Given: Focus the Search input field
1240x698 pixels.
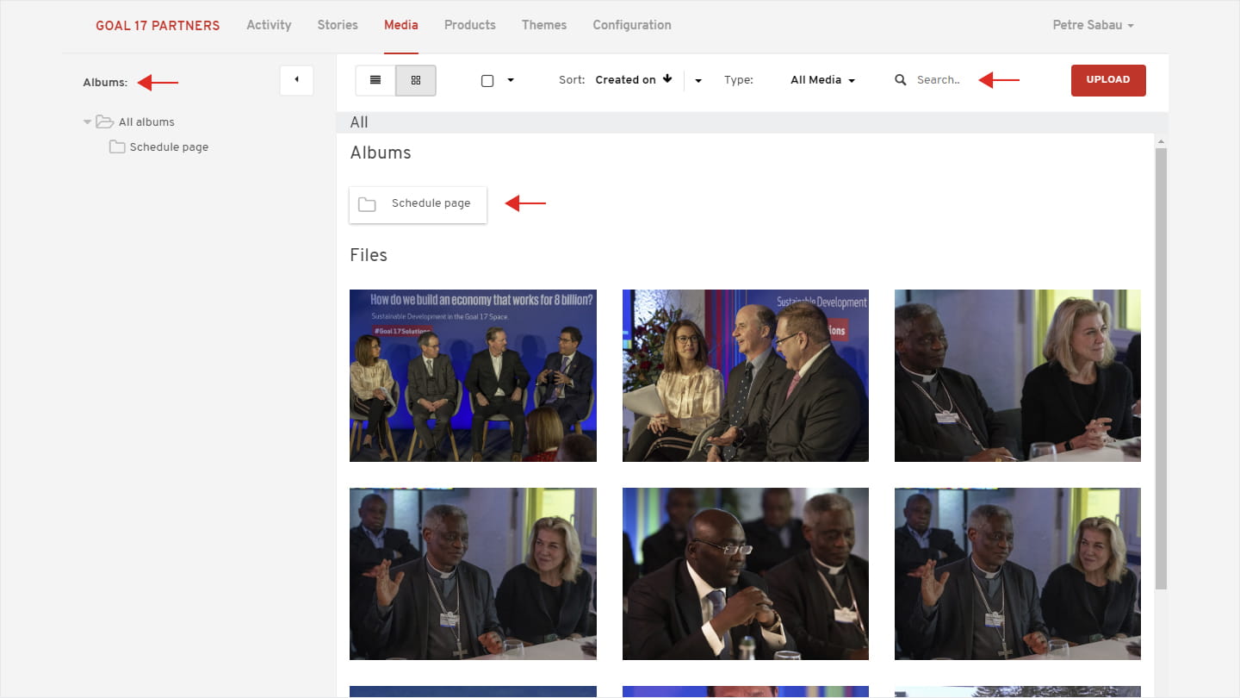Looking at the screenshot, I should [x=939, y=80].
